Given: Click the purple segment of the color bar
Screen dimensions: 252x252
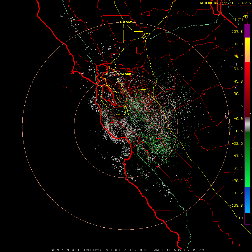Looking at the screenshot, I should [x=247, y=31].
